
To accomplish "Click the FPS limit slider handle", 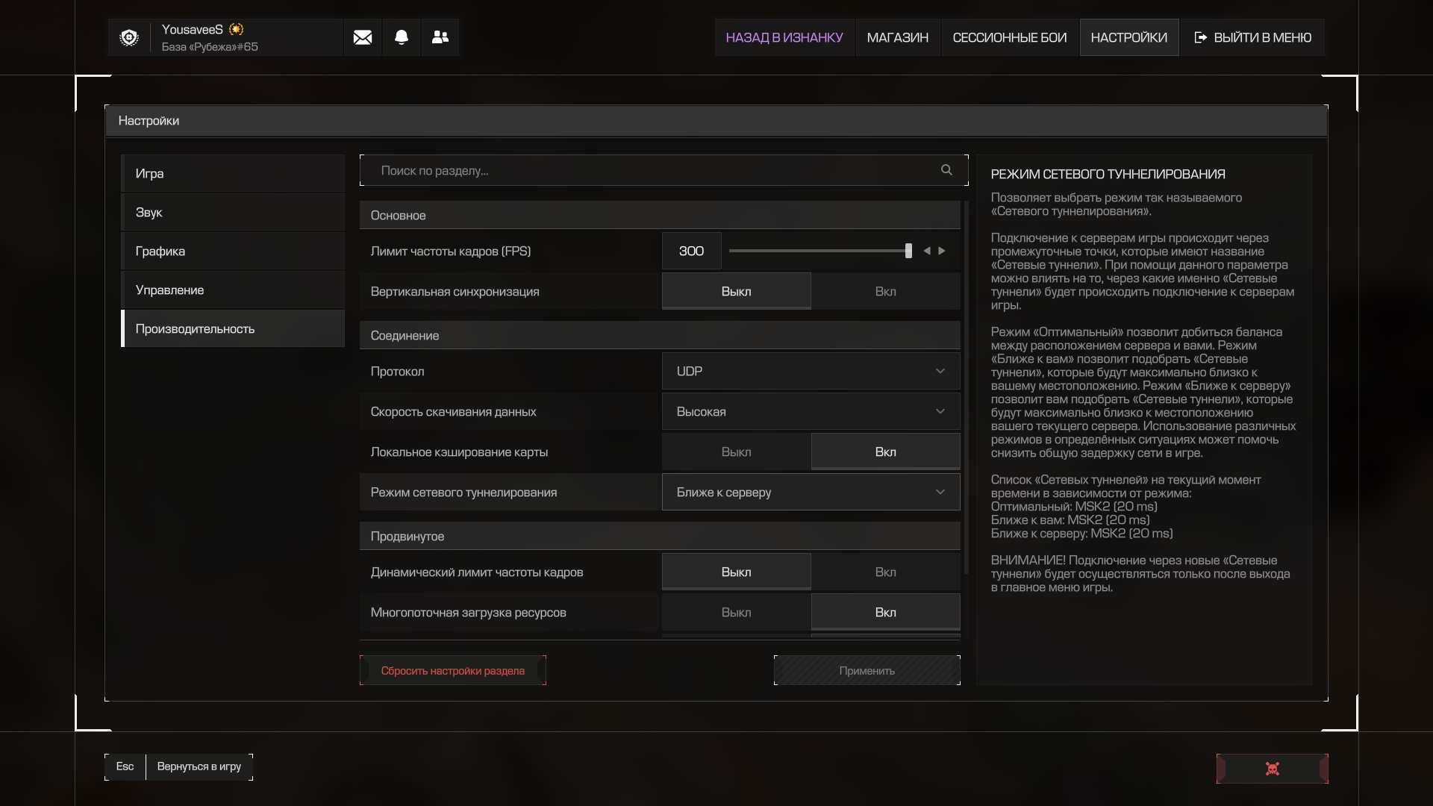I will pyautogui.click(x=908, y=251).
